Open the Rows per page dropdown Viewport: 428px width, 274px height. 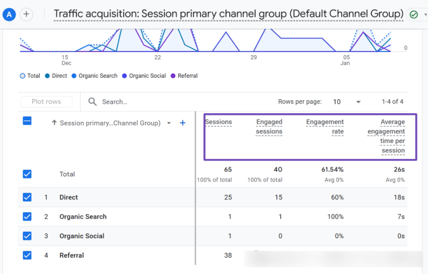pyautogui.click(x=358, y=102)
